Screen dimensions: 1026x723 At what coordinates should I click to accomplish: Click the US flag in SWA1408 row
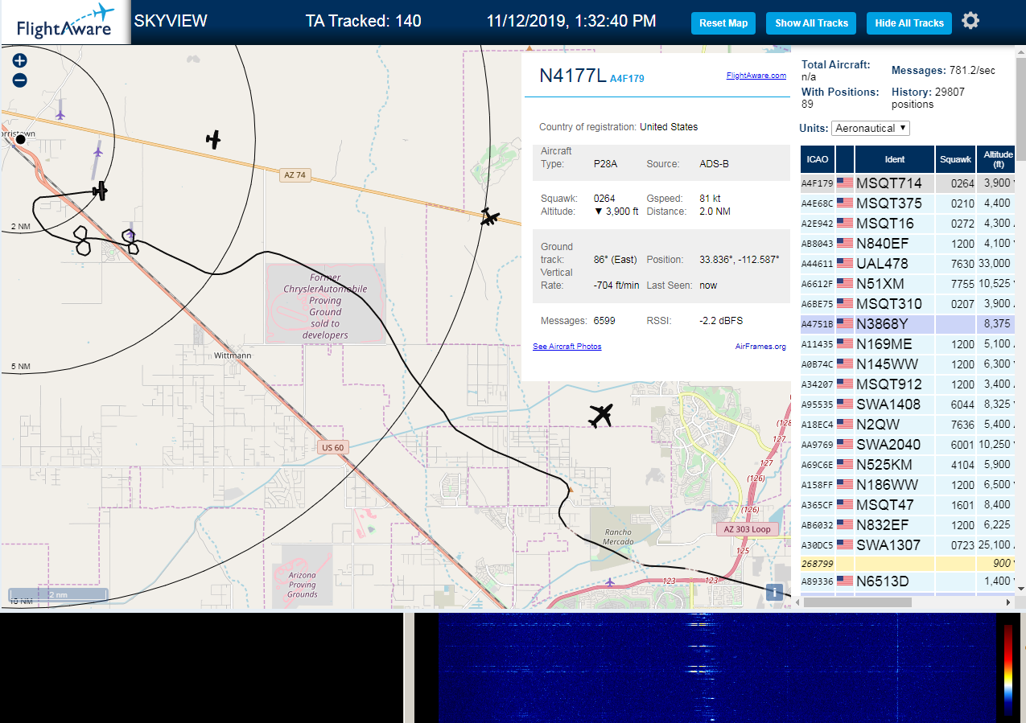(x=845, y=405)
